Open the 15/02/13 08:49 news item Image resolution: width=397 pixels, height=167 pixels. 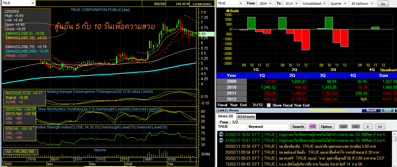[294, 164]
